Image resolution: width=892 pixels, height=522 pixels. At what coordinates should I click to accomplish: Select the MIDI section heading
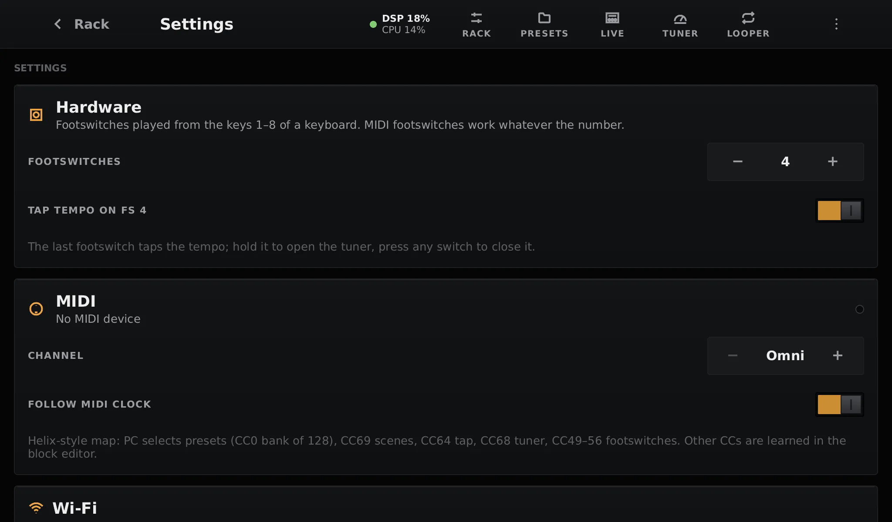click(x=76, y=301)
